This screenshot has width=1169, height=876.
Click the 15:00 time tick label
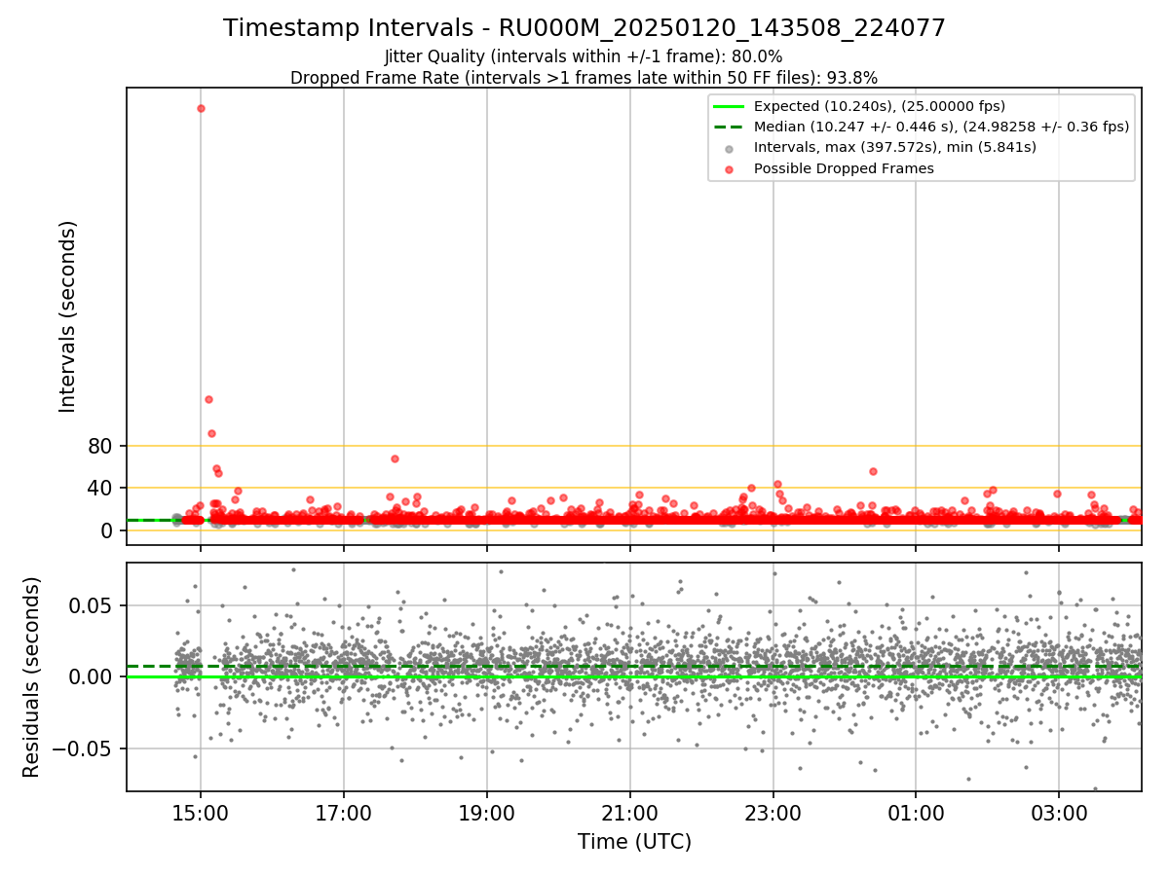pyautogui.click(x=201, y=813)
